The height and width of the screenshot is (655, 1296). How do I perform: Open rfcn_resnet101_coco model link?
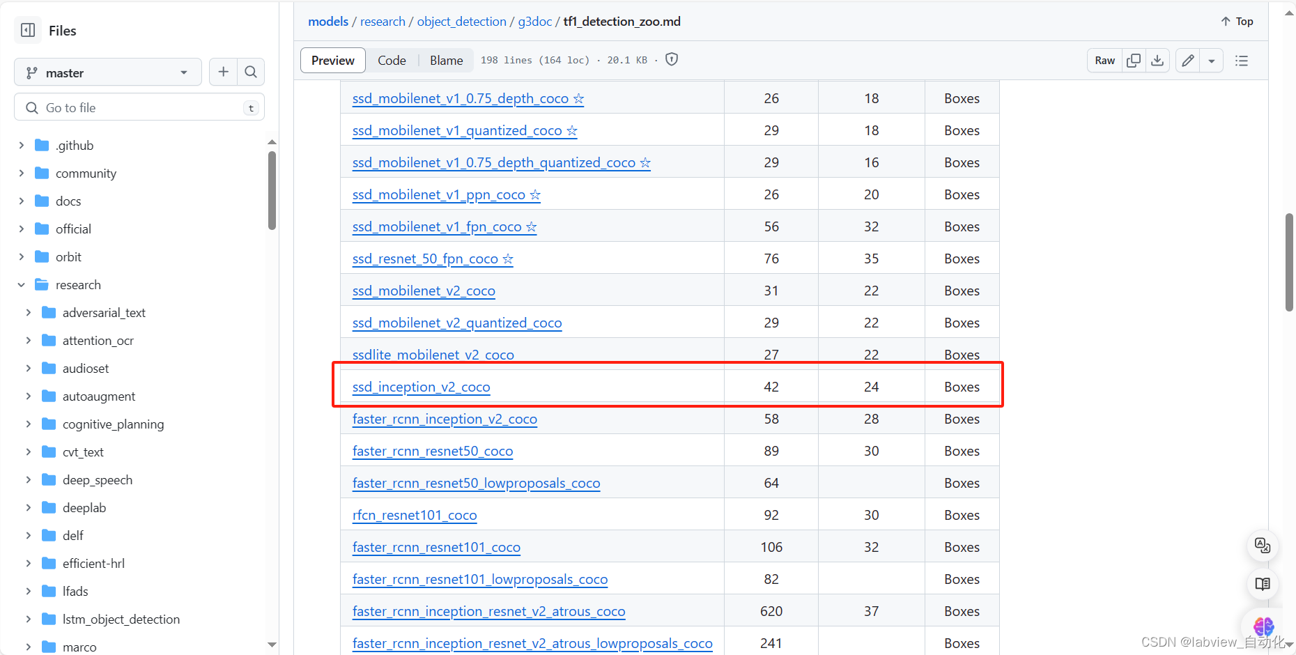pos(415,515)
